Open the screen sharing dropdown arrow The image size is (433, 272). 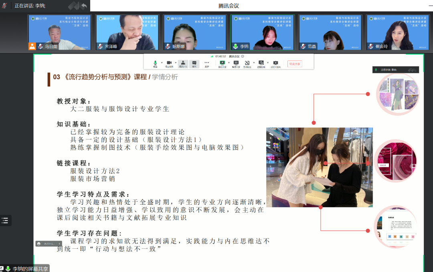pos(229,63)
